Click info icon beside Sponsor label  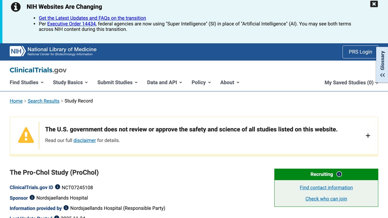(32, 197)
